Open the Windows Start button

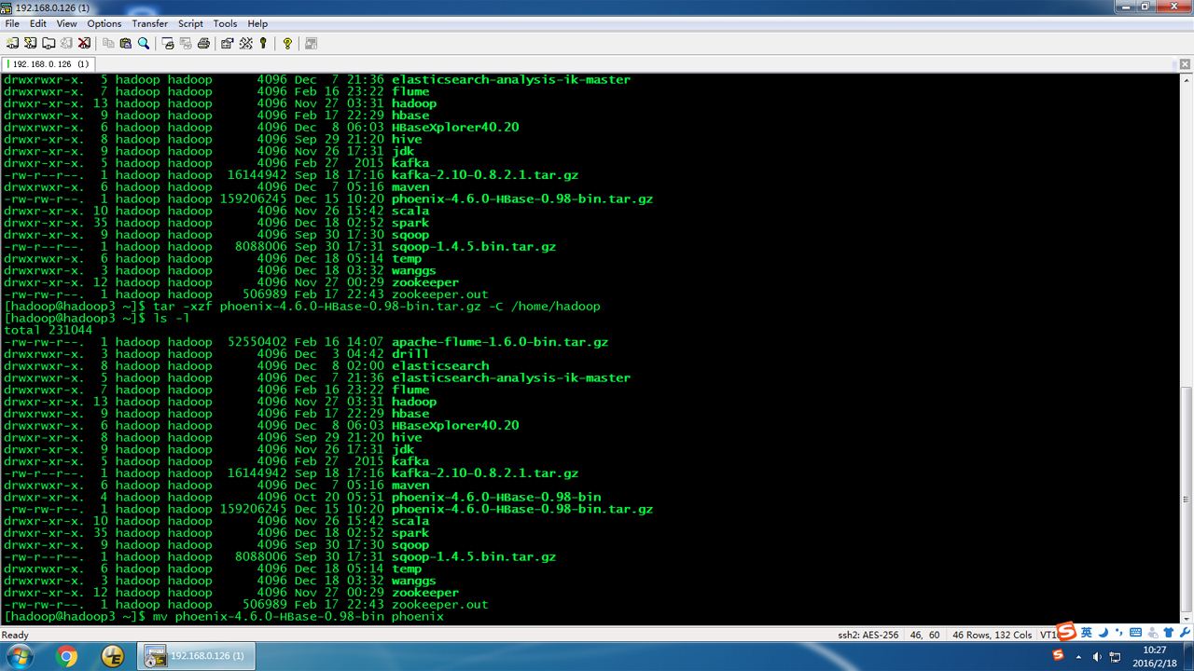click(20, 656)
